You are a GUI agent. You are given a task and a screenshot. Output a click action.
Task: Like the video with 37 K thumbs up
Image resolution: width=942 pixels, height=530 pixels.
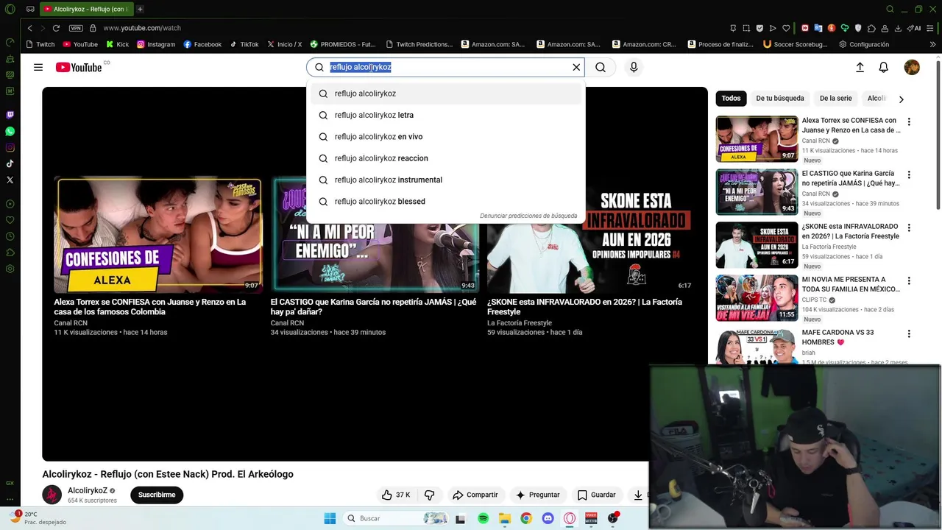(396, 495)
